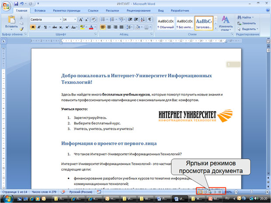Open the Cambria font name dropdown
The width and height of the screenshot is (271, 203).
60,20
